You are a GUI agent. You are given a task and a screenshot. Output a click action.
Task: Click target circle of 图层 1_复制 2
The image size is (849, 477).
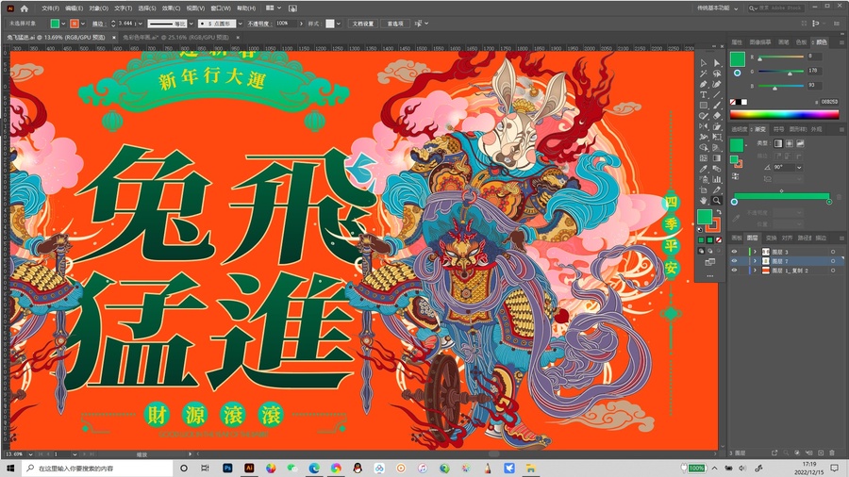(x=833, y=270)
